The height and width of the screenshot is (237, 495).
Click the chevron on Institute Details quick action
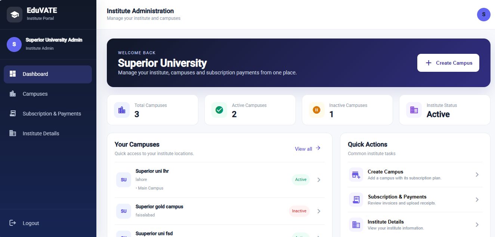coord(477,225)
